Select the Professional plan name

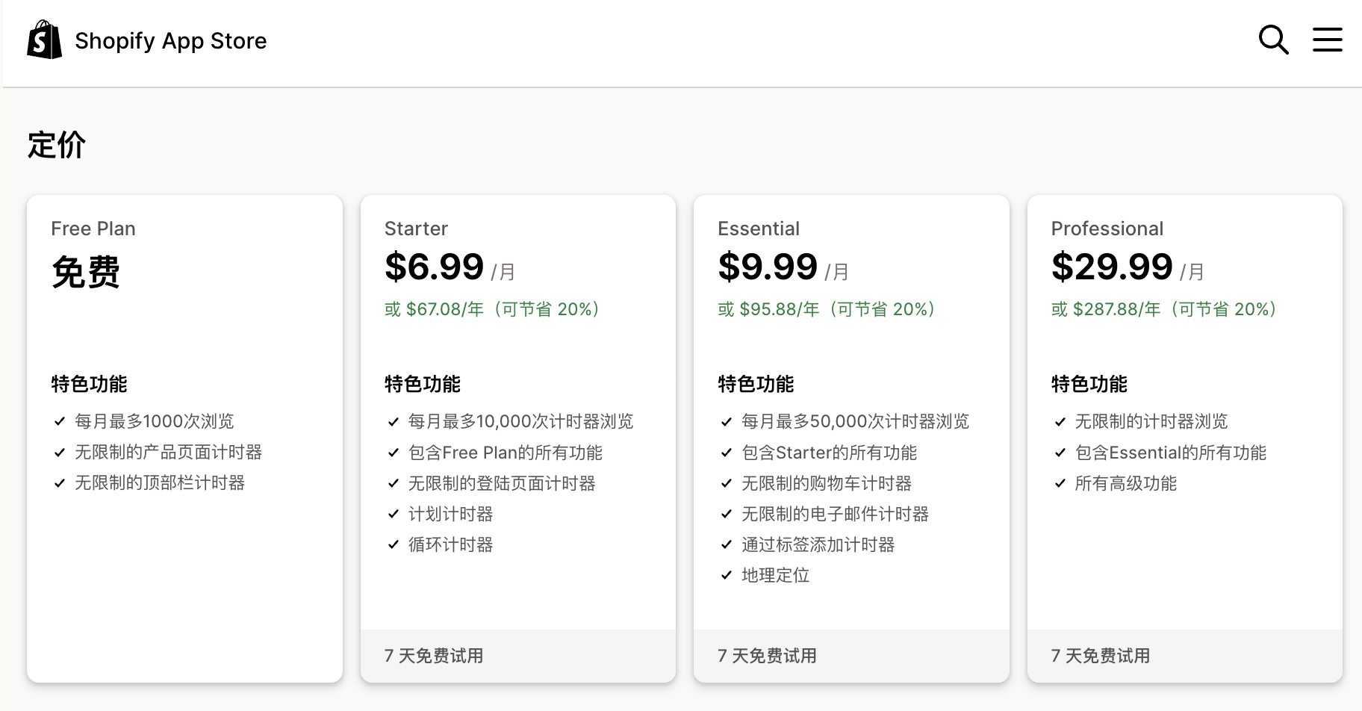(1107, 229)
